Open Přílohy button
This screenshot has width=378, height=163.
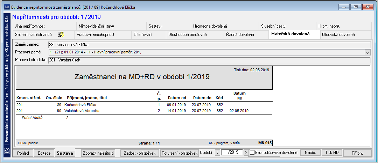pyautogui.click(x=357, y=153)
